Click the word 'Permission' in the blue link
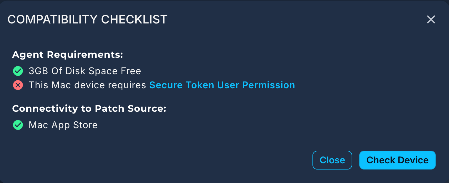This screenshot has height=183, width=449. (x=268, y=85)
